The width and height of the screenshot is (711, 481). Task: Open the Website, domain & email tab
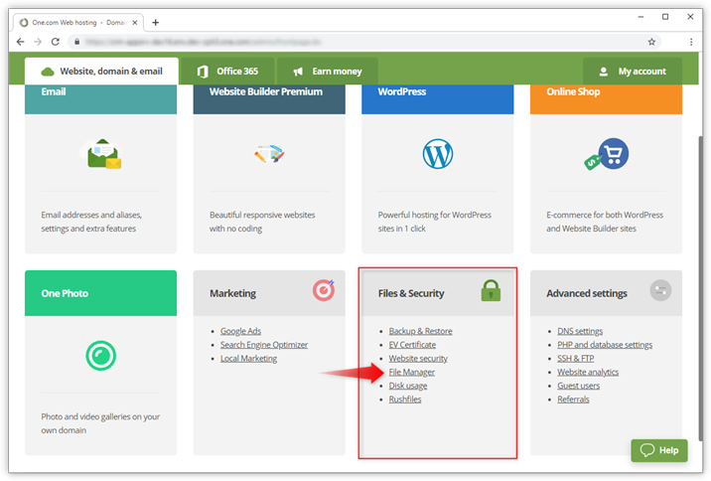101,72
